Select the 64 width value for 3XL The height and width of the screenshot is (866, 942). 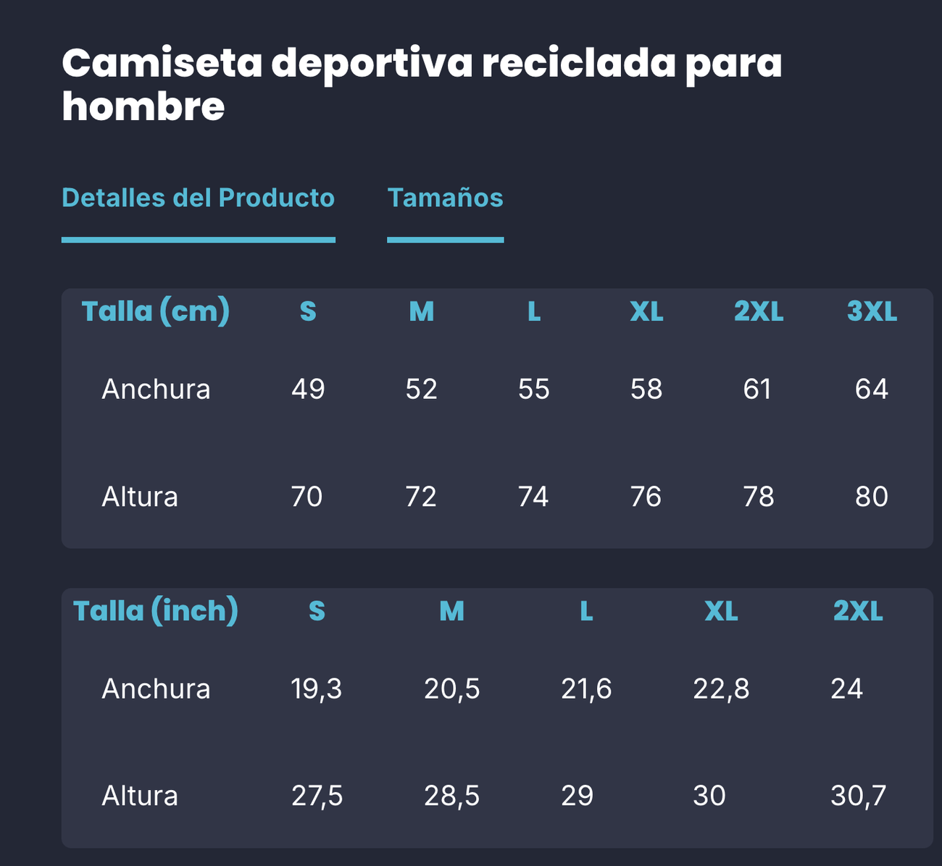tap(871, 390)
